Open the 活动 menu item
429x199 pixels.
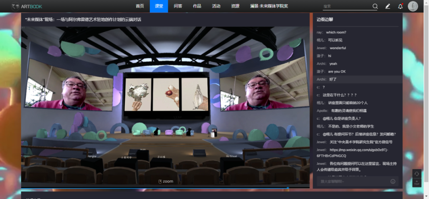[x=216, y=6]
